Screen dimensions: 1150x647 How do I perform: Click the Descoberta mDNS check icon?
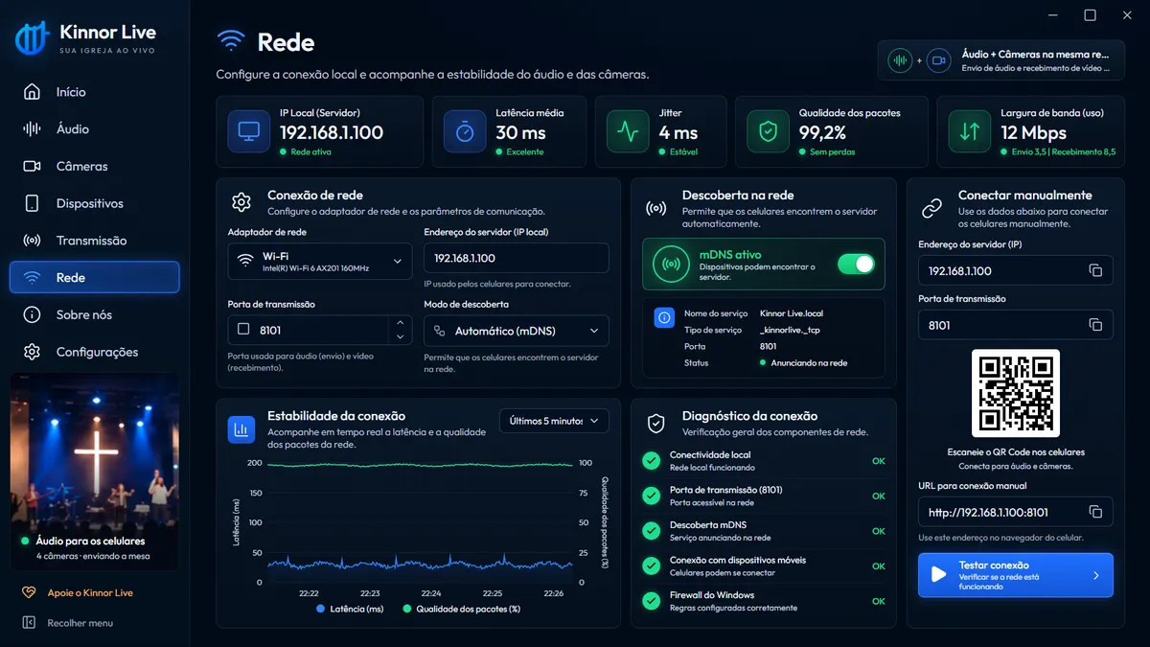[x=652, y=531]
